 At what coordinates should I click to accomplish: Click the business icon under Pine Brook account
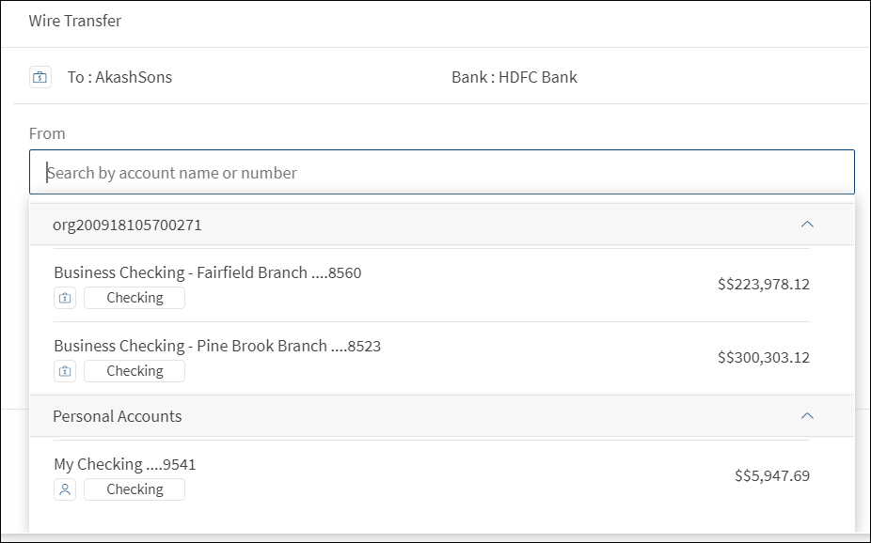click(x=65, y=371)
